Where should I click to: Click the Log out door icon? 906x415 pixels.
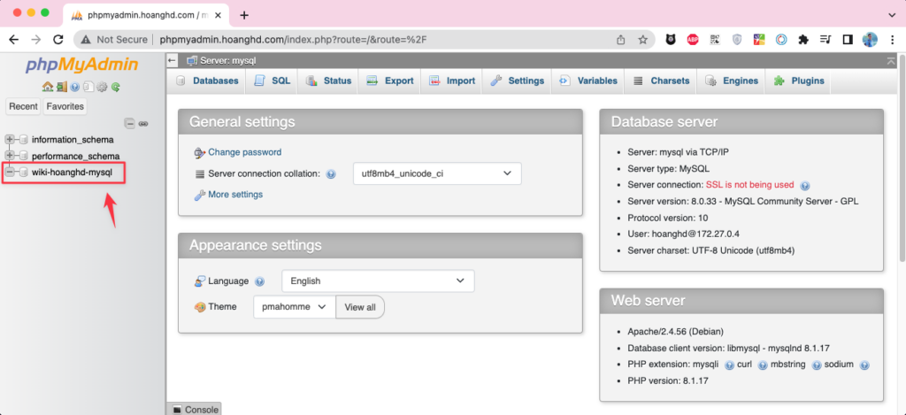pos(62,87)
